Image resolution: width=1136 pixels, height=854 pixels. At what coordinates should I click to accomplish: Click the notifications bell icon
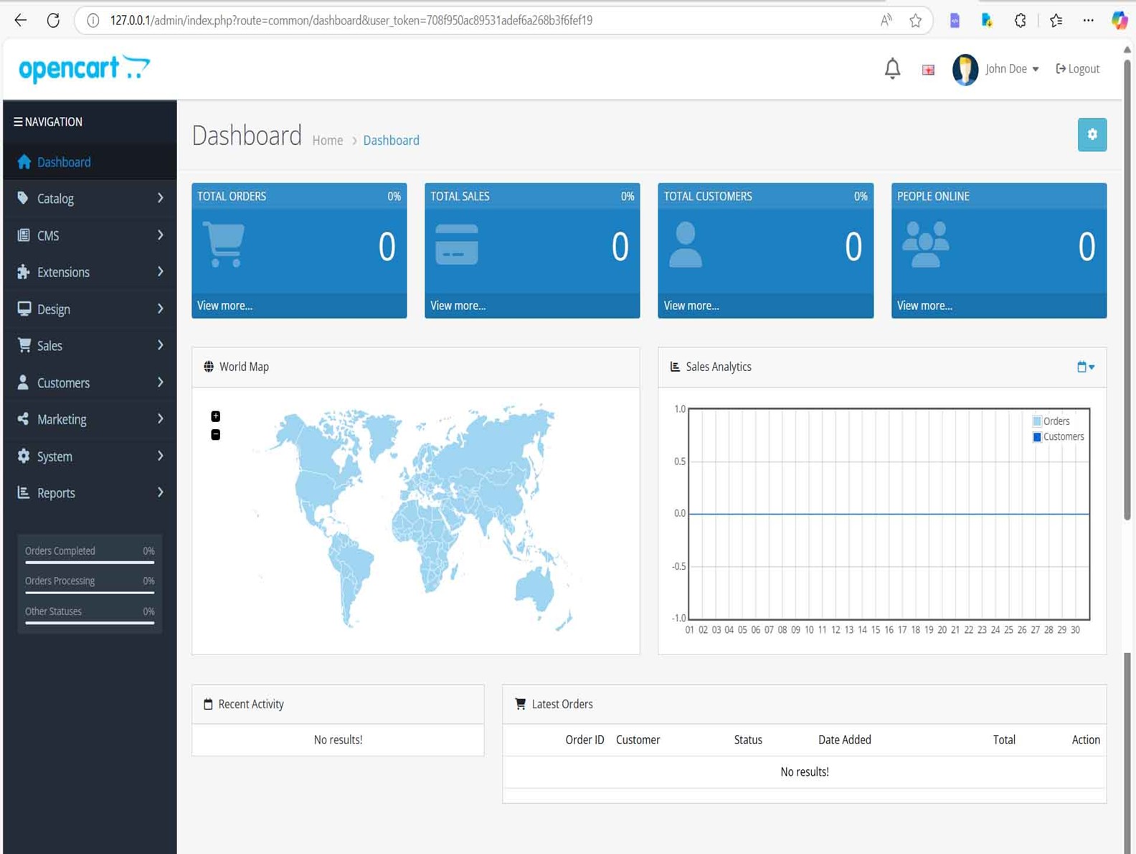click(892, 69)
